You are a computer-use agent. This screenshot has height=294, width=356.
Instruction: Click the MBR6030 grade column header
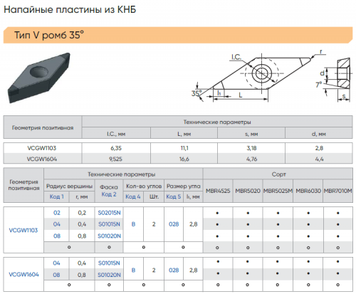point(308,191)
